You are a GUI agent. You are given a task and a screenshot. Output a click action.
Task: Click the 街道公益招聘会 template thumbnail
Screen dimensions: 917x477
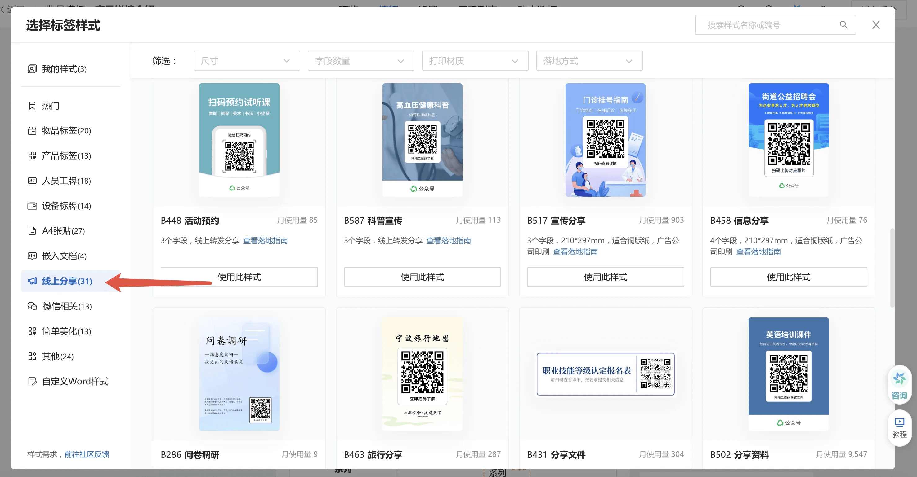789,140
